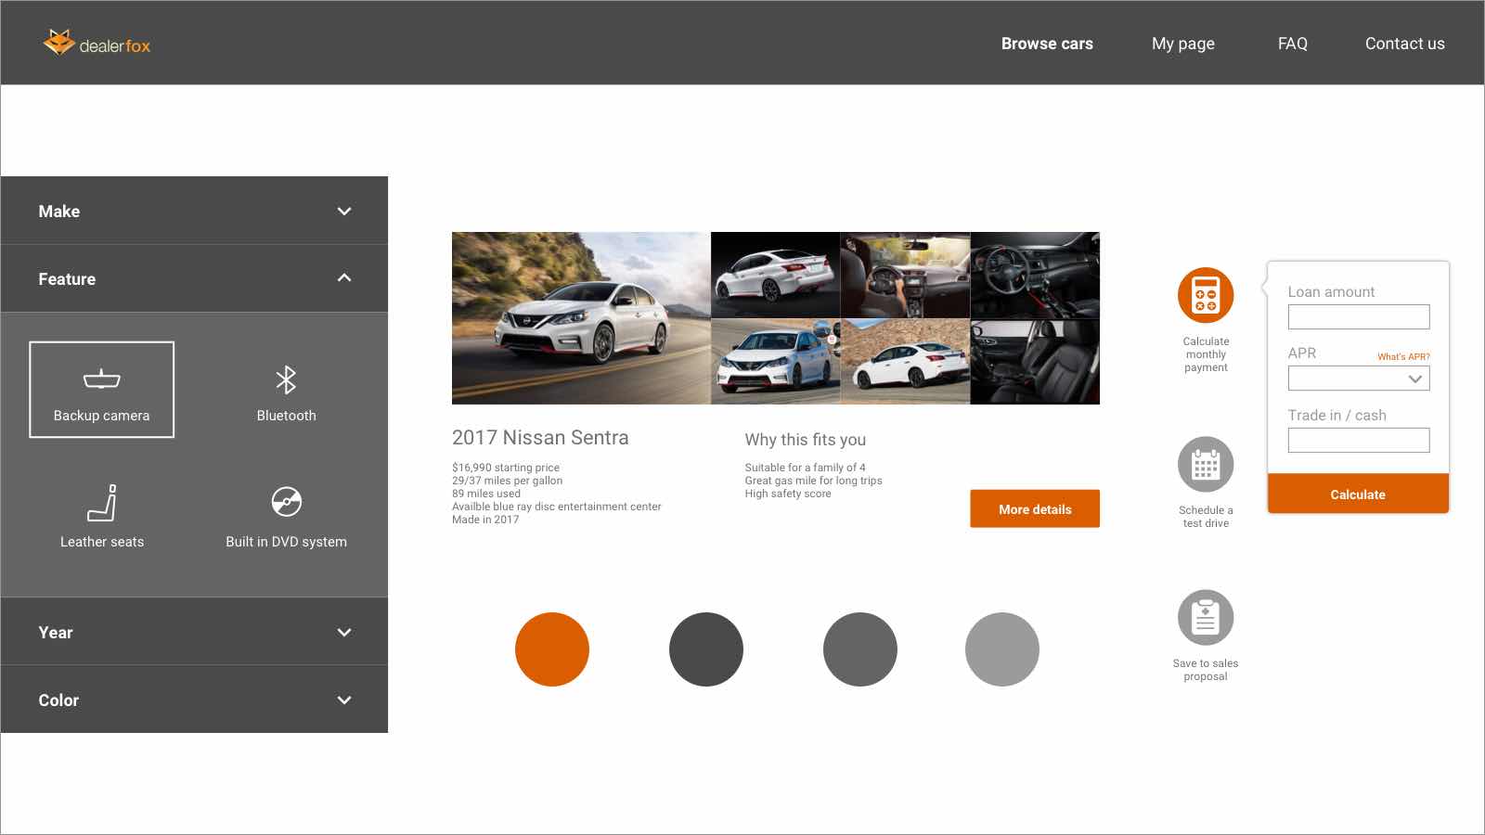Open the steering wheel interior thumbnail
This screenshot has height=835, width=1485.
coord(1035,275)
